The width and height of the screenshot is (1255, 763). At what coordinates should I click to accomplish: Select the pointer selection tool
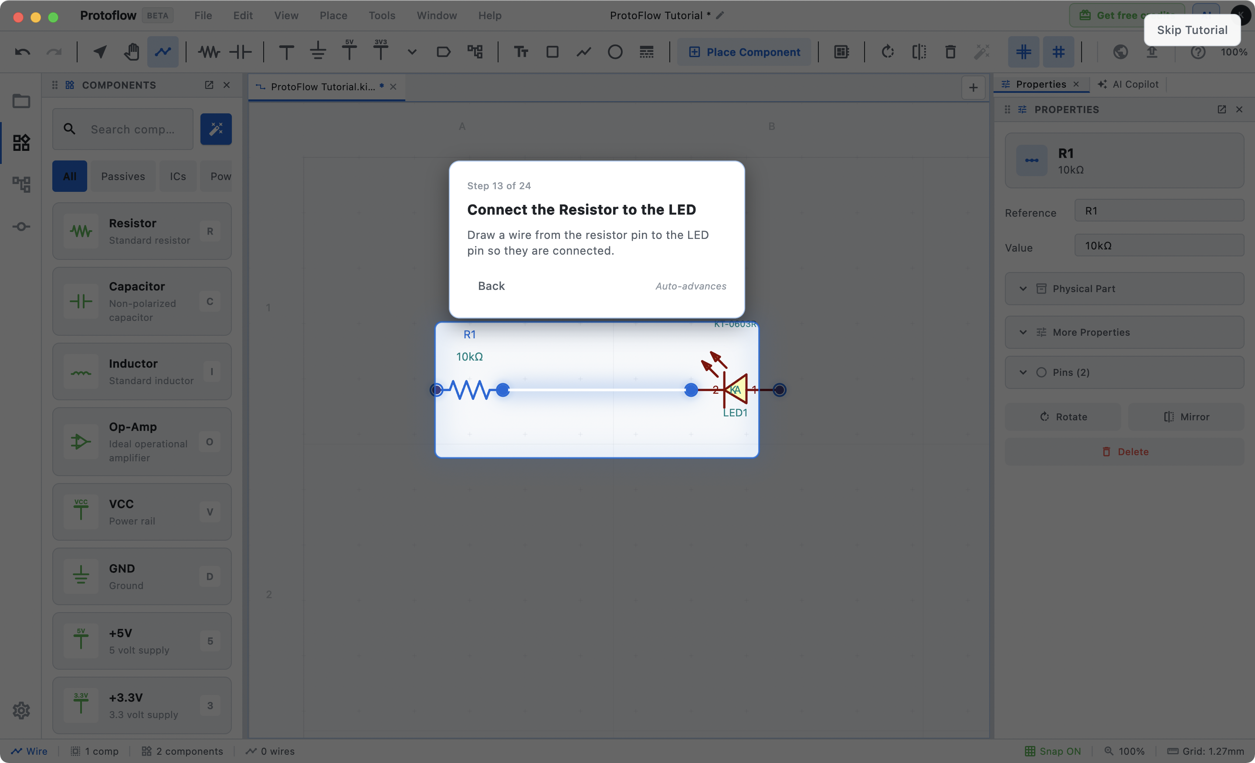tap(100, 52)
